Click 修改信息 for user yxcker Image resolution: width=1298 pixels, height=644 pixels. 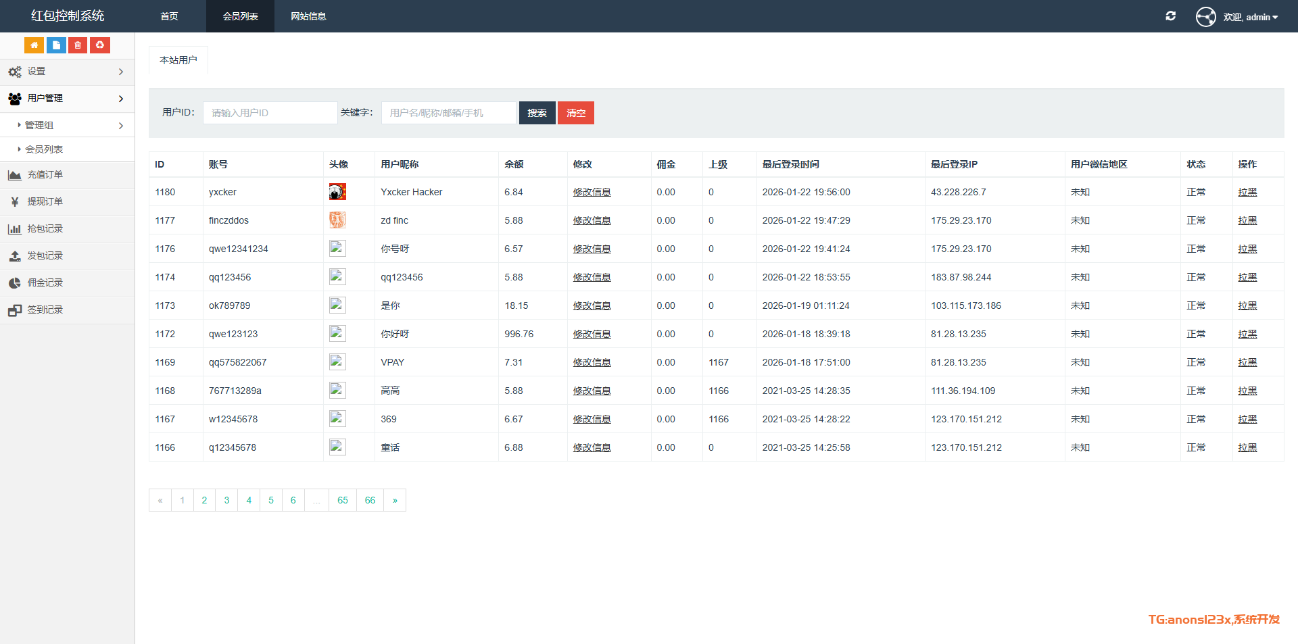click(592, 193)
